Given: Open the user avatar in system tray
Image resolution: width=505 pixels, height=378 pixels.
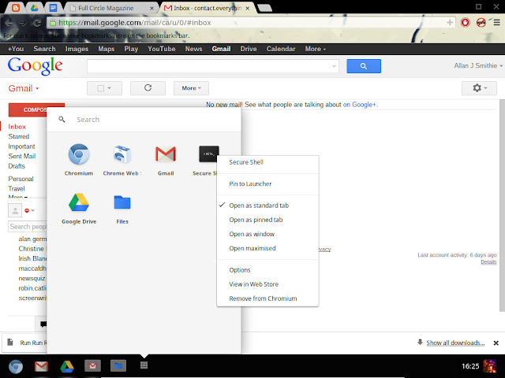Looking at the screenshot, I should [x=489, y=366].
